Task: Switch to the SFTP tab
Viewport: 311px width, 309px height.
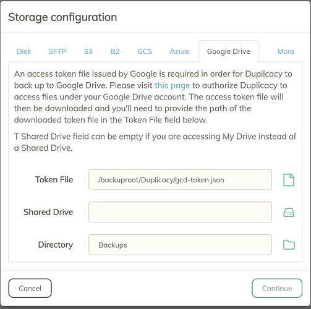Action: [58, 51]
